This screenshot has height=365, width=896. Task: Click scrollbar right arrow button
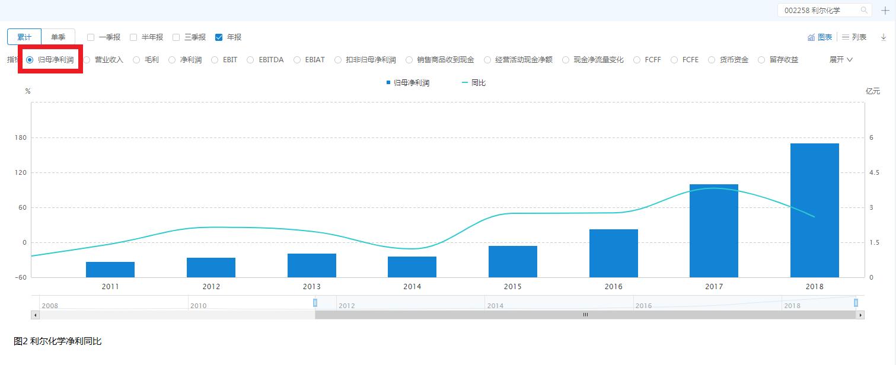coord(860,315)
